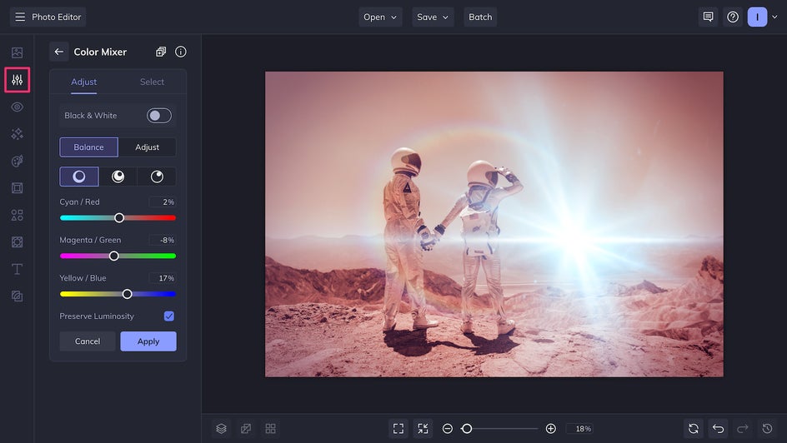The width and height of the screenshot is (787, 443).
Task: Click the Yellow / Blue value field 17%
Action: click(x=163, y=278)
